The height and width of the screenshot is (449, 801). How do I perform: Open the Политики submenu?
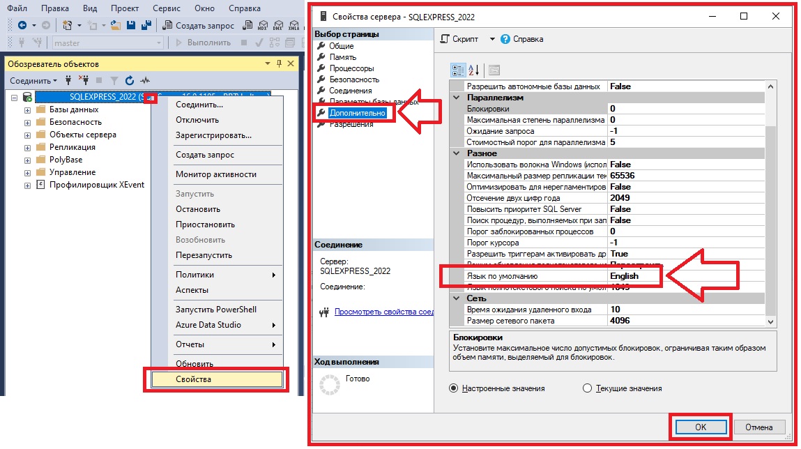click(x=225, y=274)
